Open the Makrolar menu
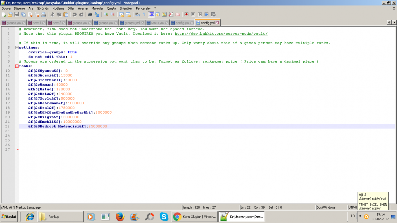The image size is (397, 223). coord(97,8)
